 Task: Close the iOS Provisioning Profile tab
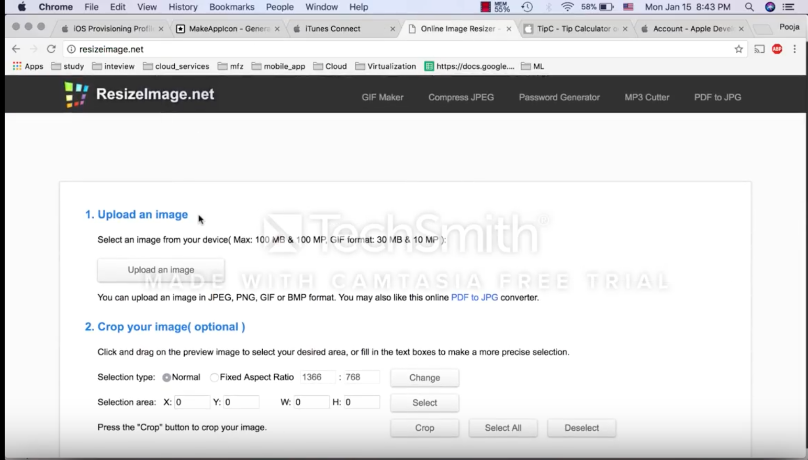161,29
